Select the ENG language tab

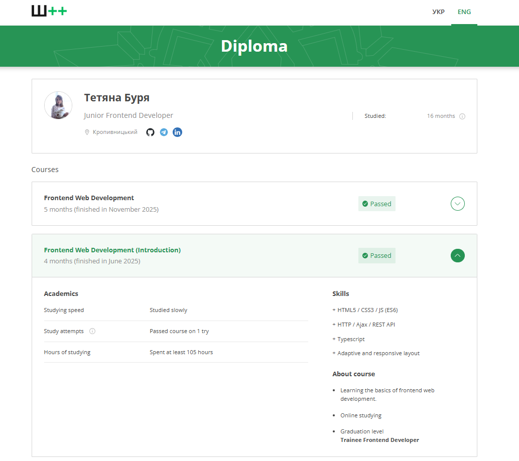(464, 12)
